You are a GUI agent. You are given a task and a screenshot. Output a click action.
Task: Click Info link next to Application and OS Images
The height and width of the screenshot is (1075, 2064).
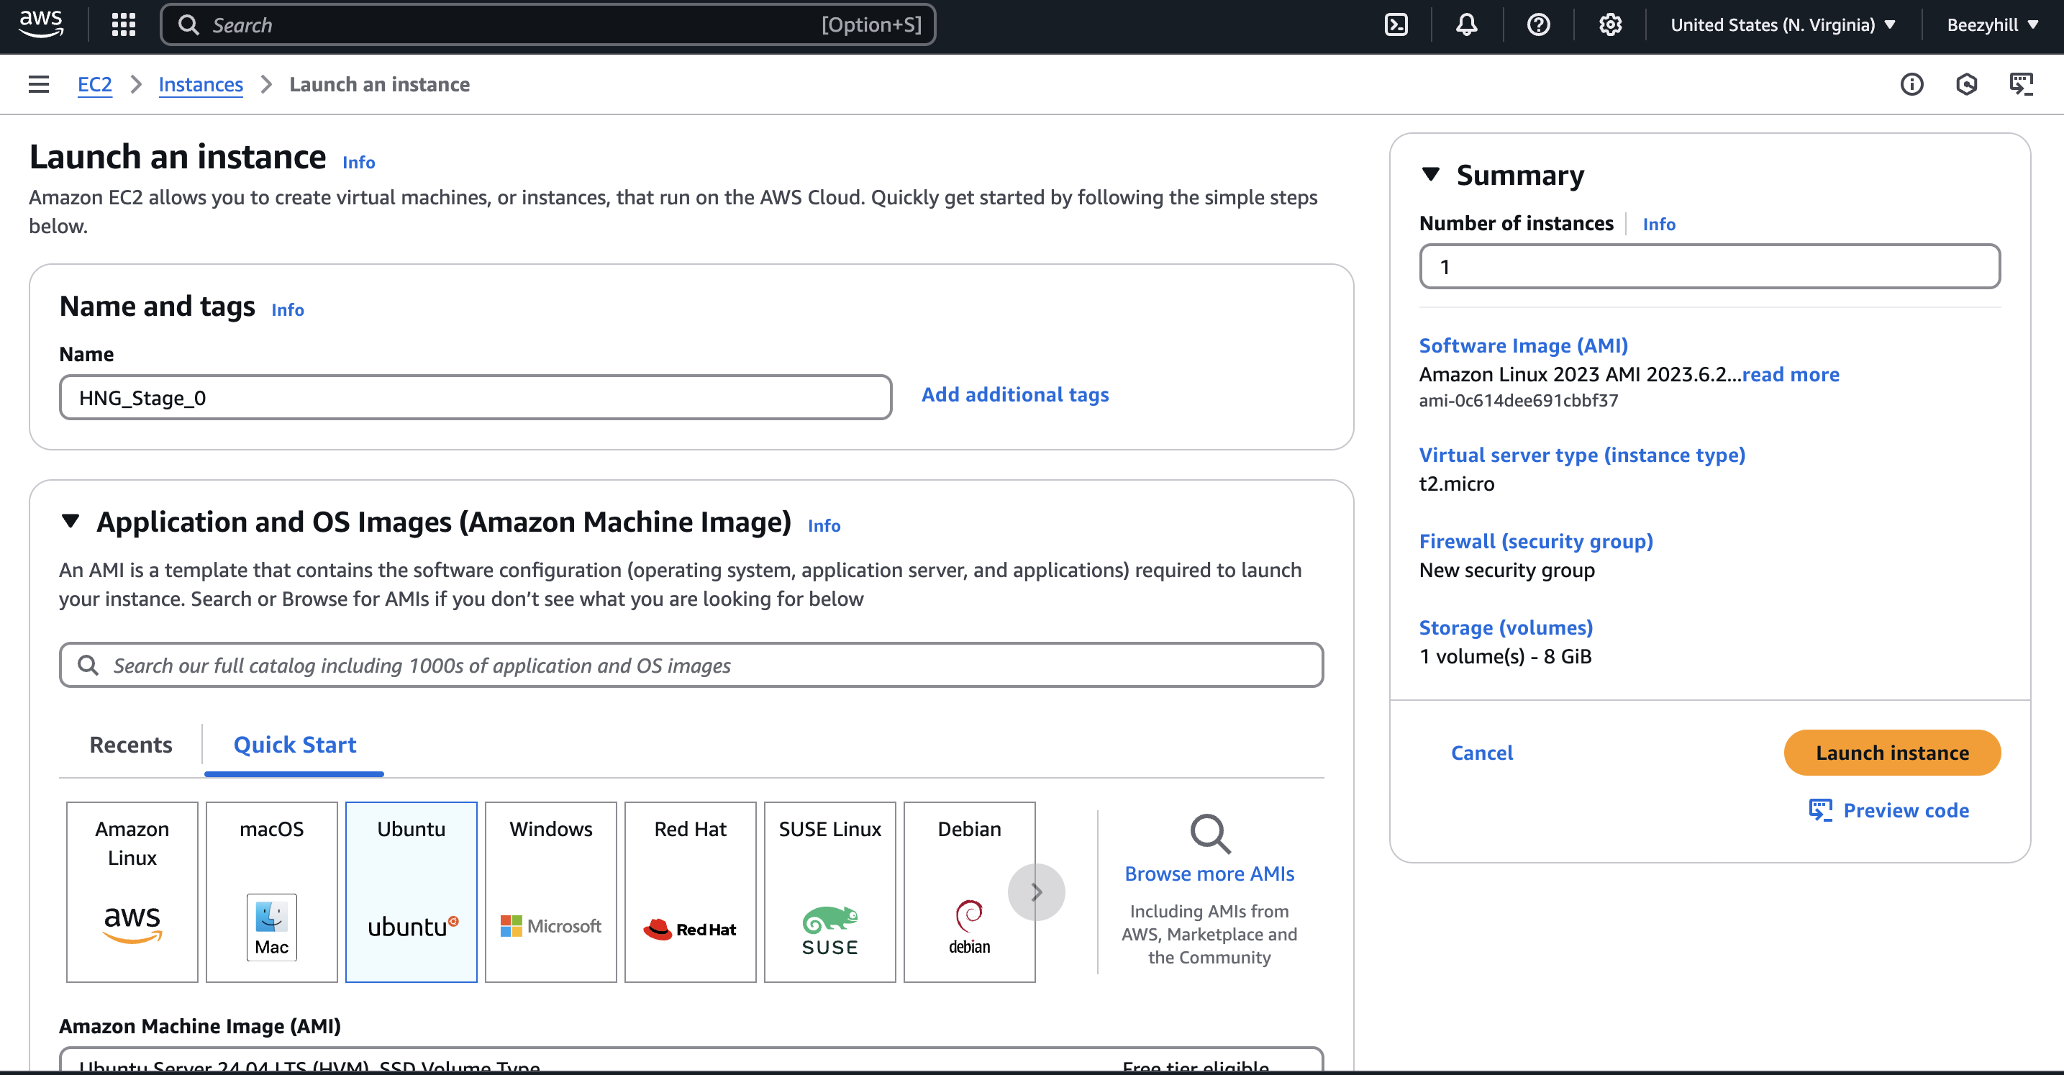click(824, 525)
